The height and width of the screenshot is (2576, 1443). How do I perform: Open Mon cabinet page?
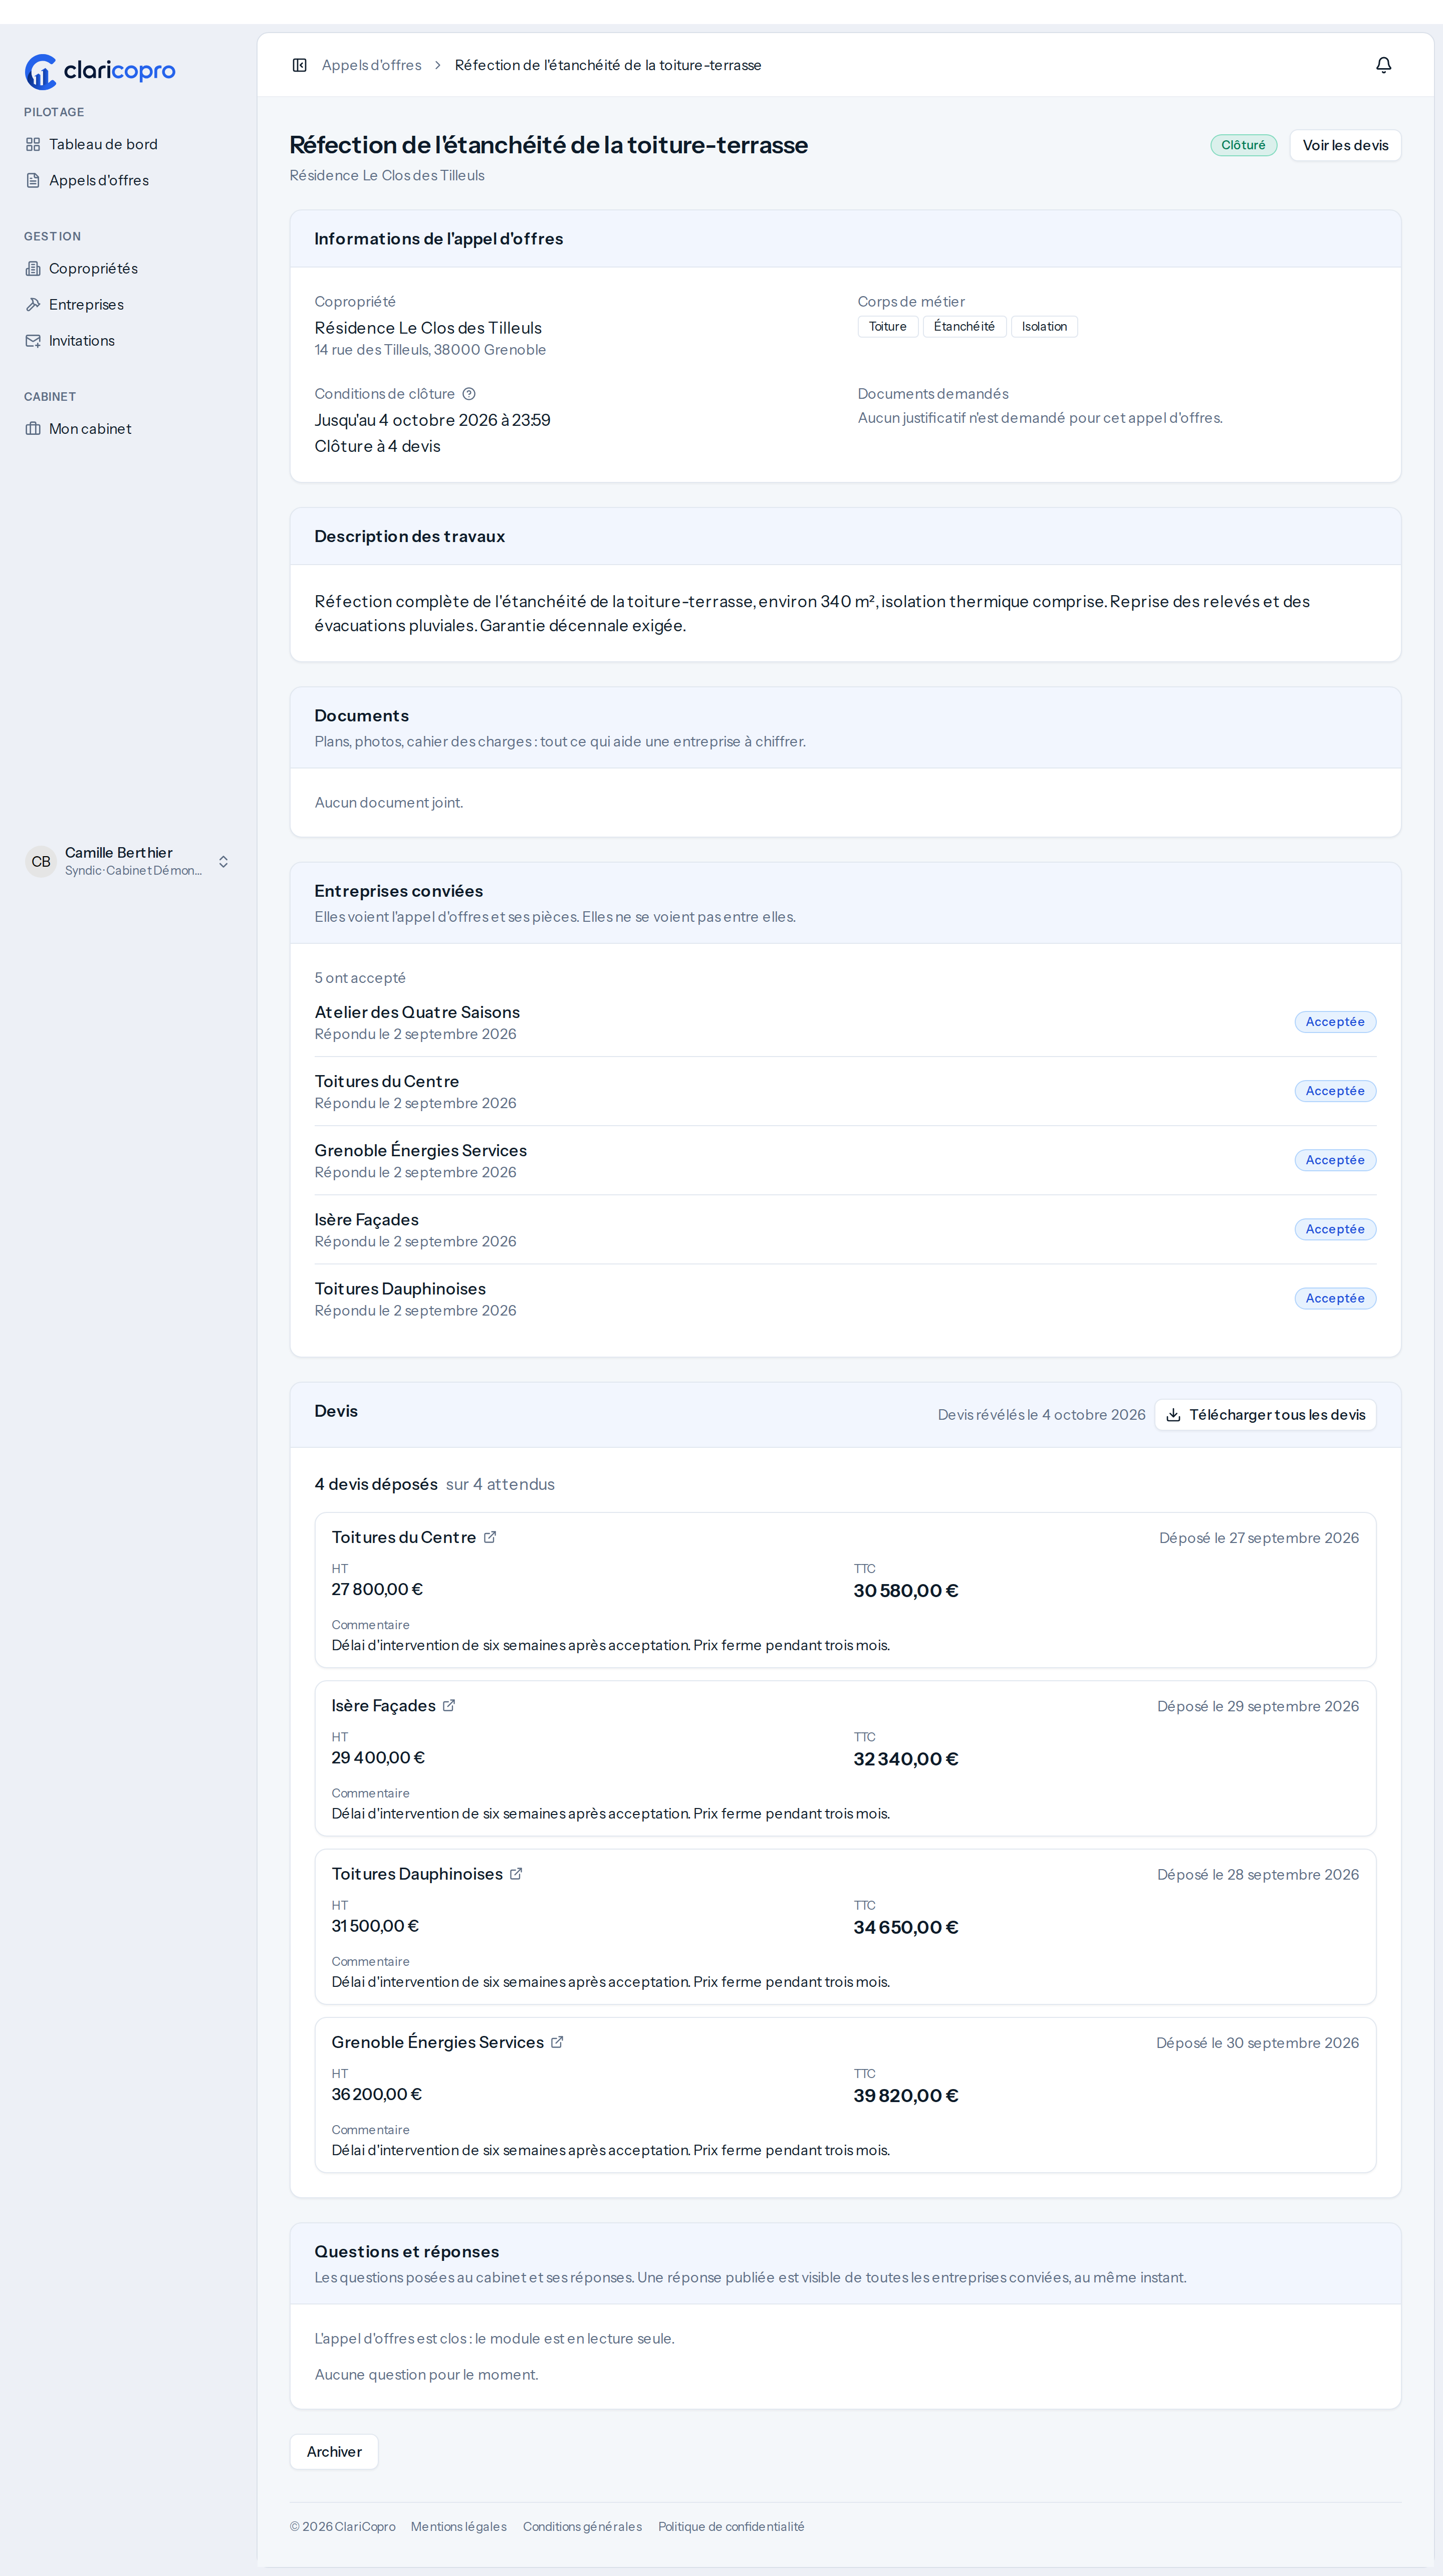point(128,428)
